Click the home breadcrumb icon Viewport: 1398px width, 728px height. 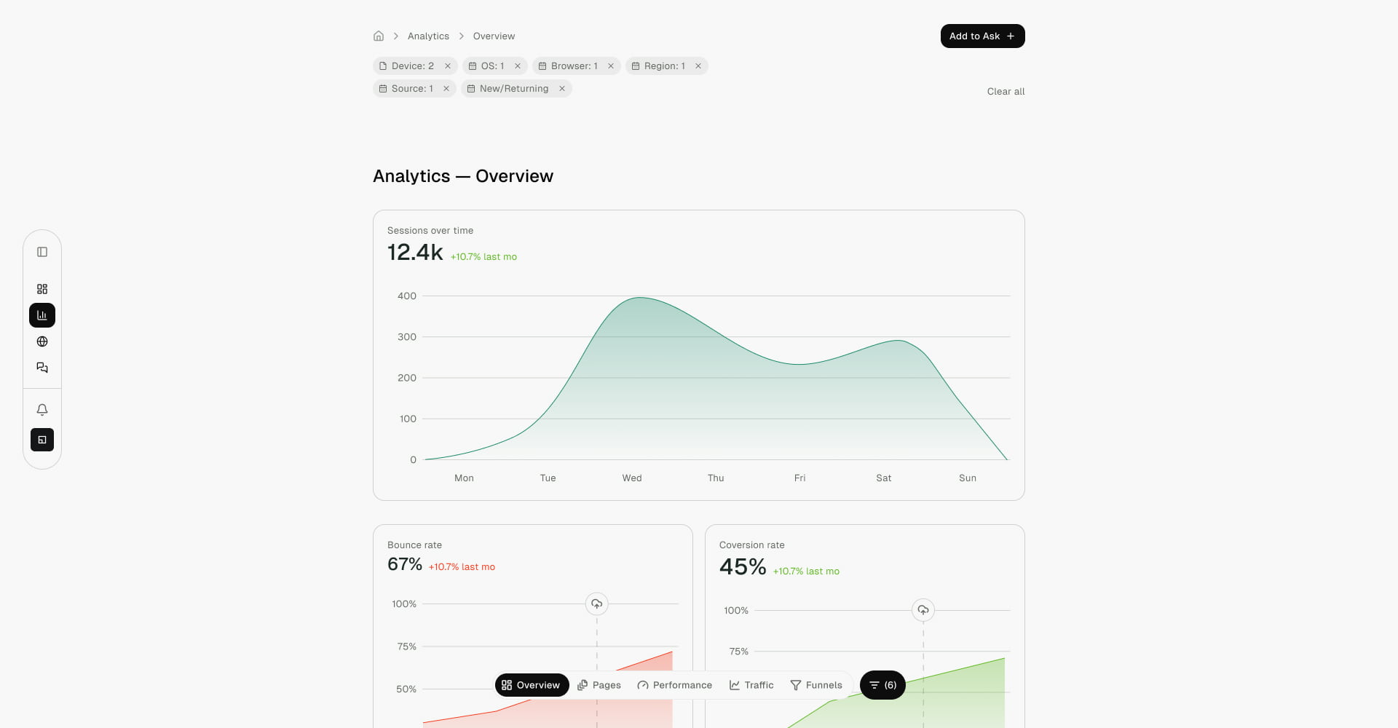coord(379,36)
